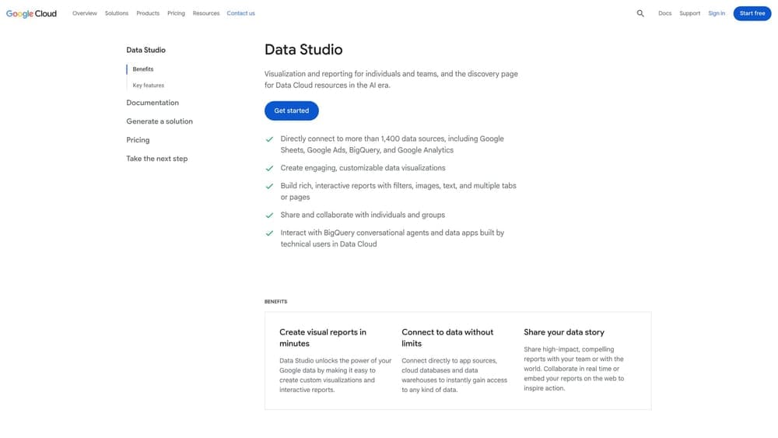Click the 'Visualization and reporting for individuals' description
778x438 pixels.
[x=391, y=79]
